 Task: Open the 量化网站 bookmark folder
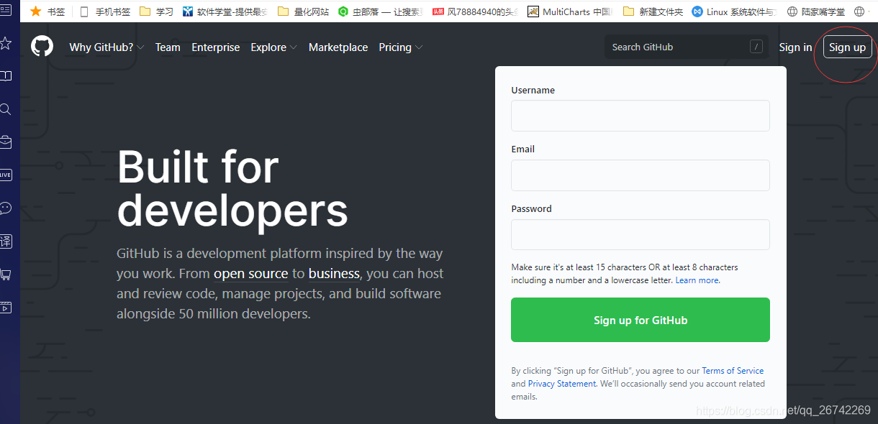(303, 11)
